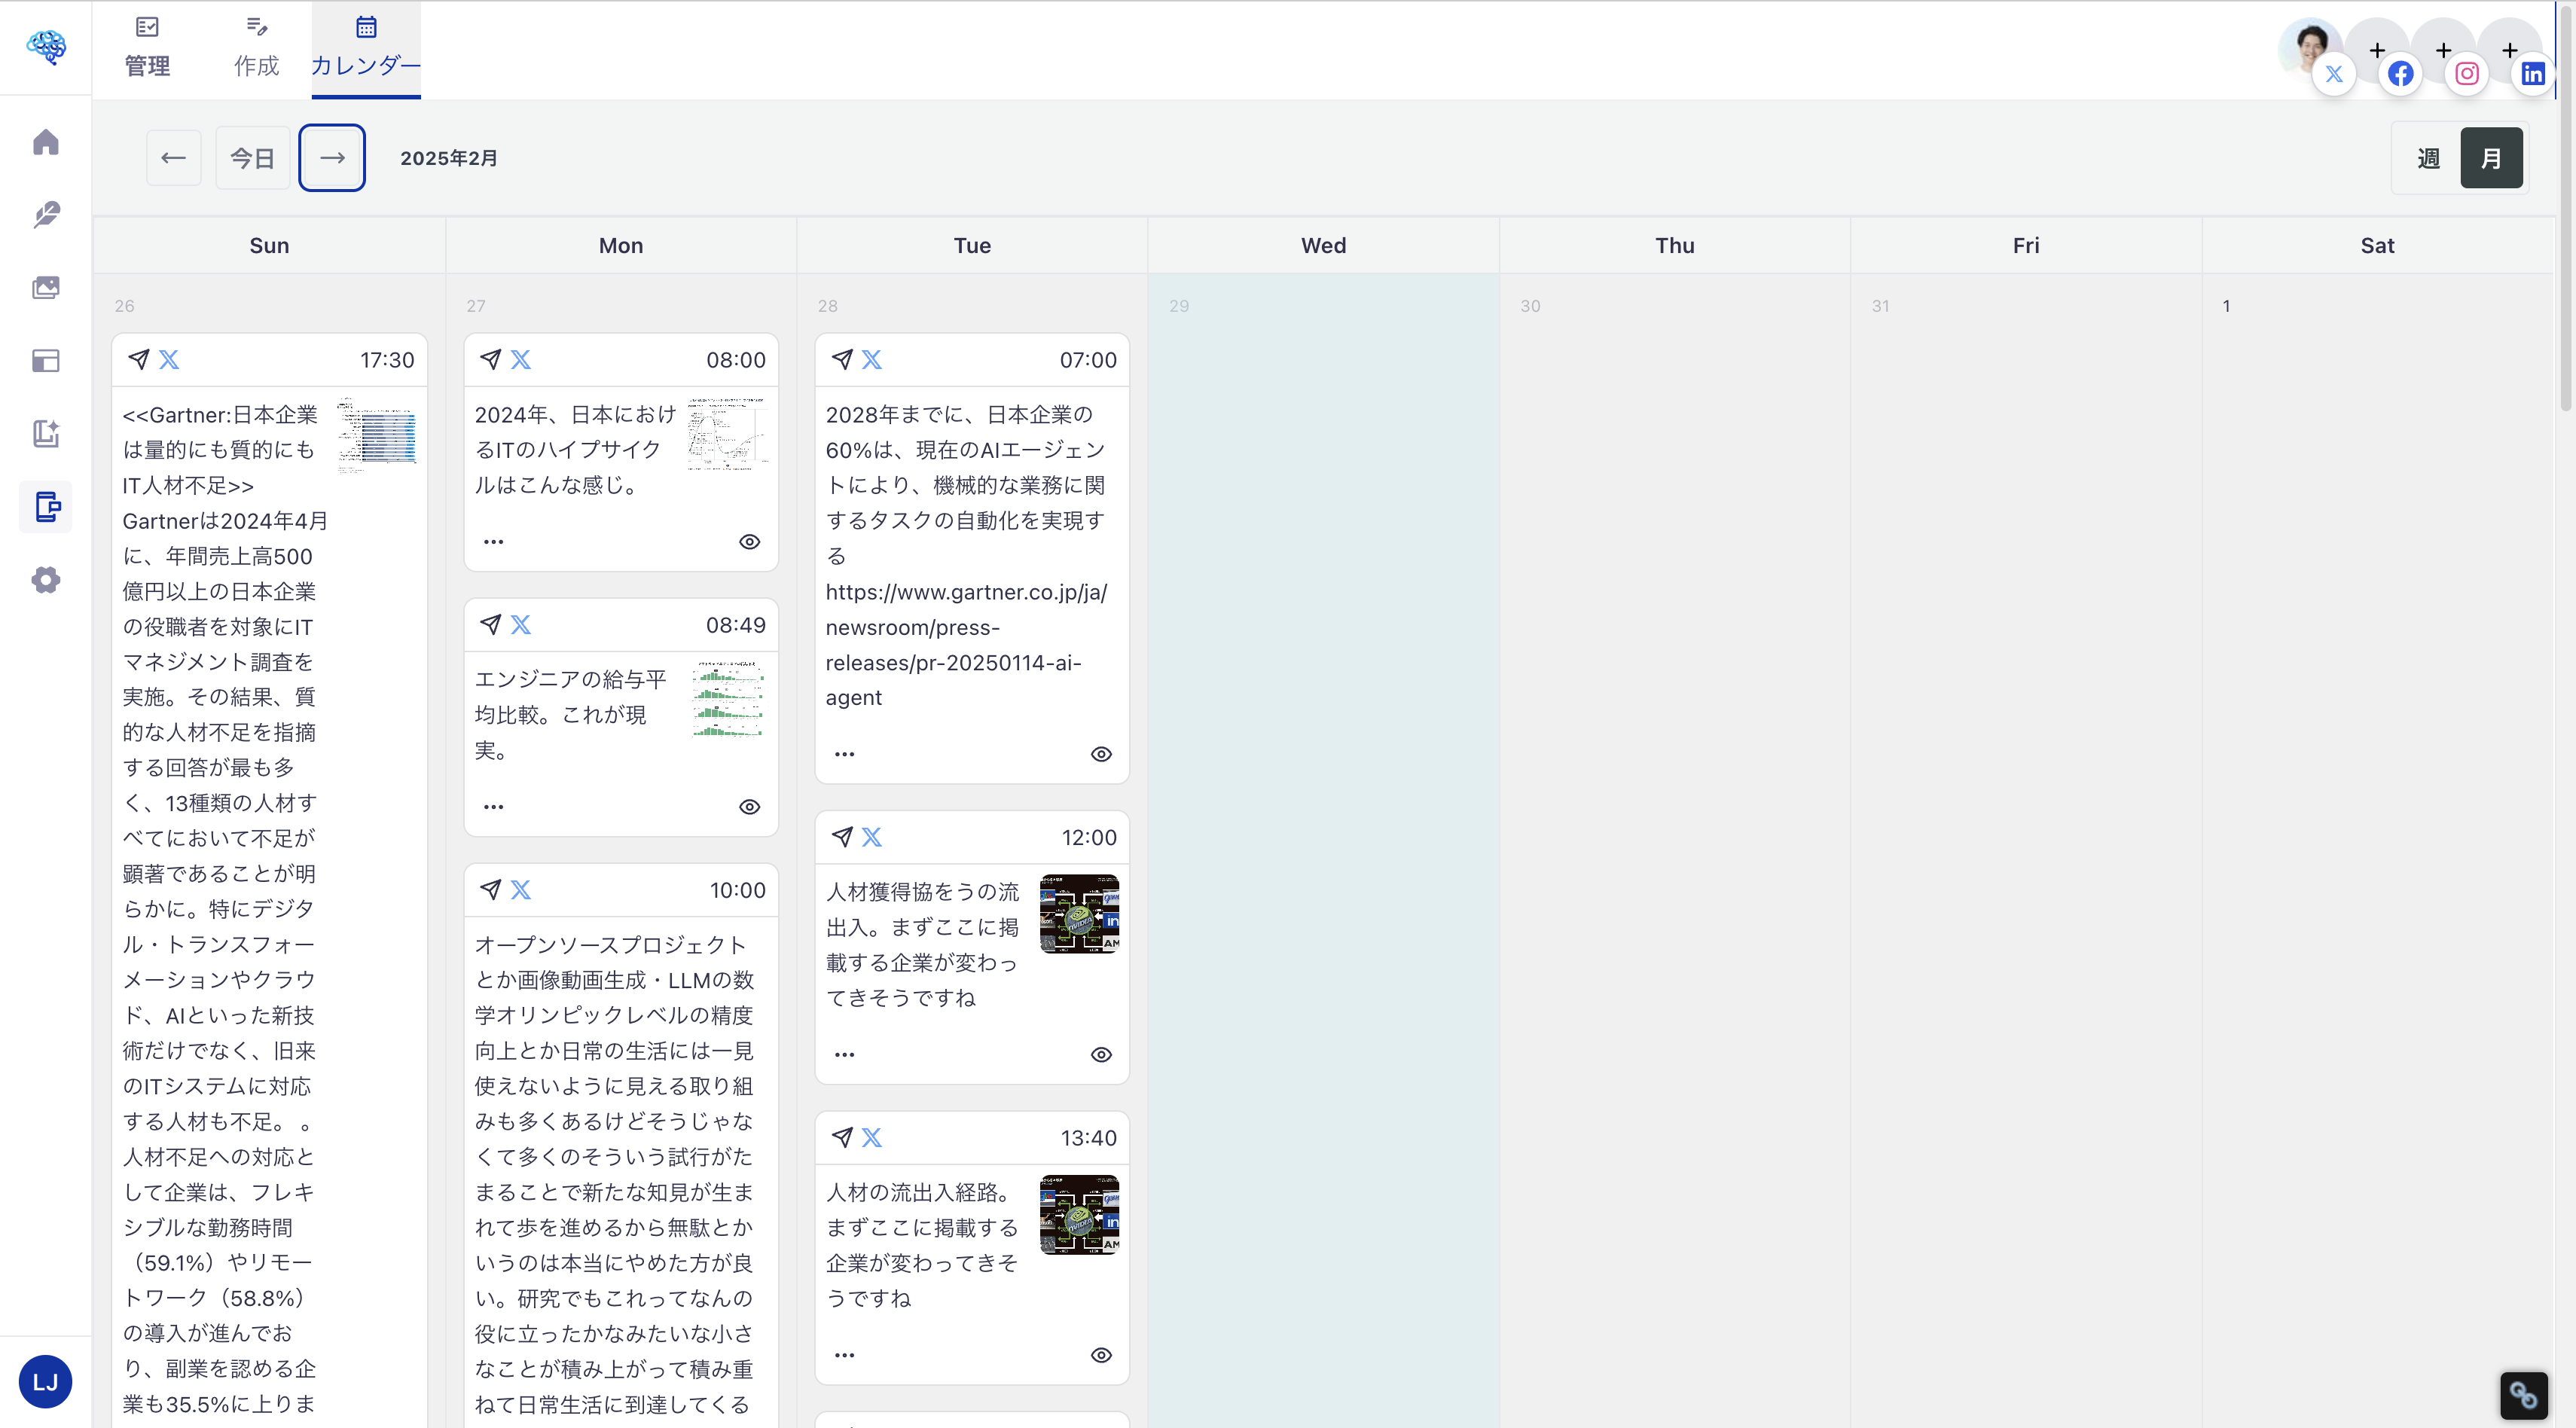Go to next month with right arrow
2576x1428 pixels.
[332, 158]
